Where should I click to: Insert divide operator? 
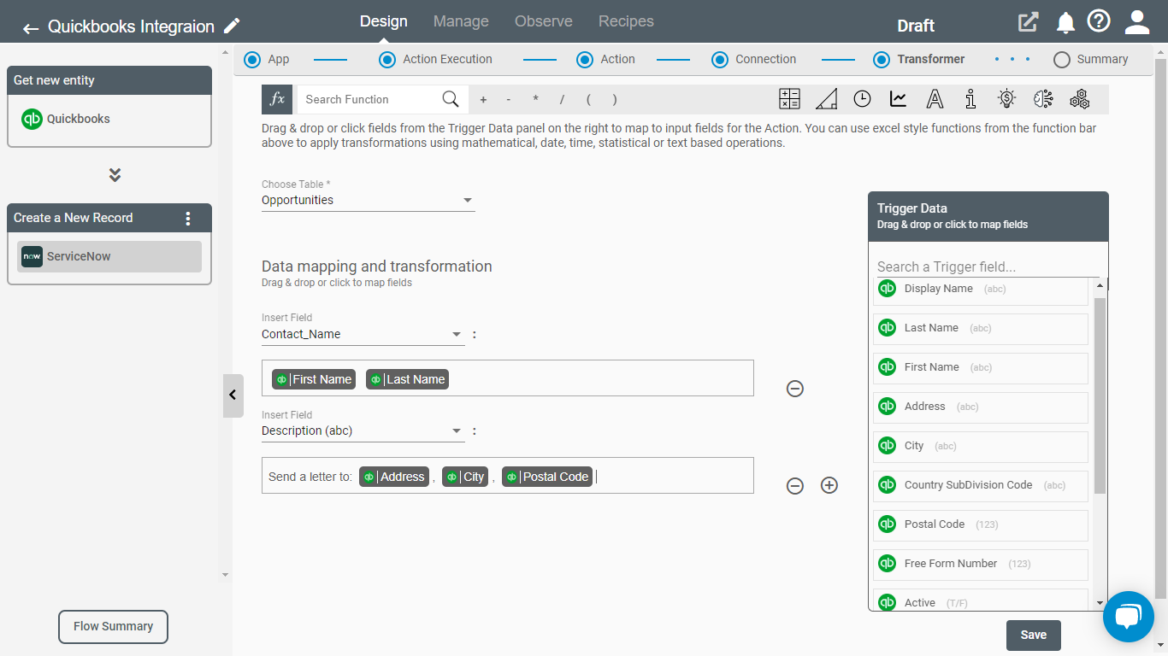pyautogui.click(x=562, y=99)
